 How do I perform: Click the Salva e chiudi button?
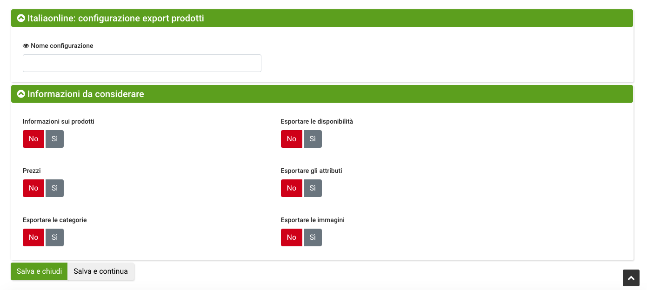click(x=39, y=271)
